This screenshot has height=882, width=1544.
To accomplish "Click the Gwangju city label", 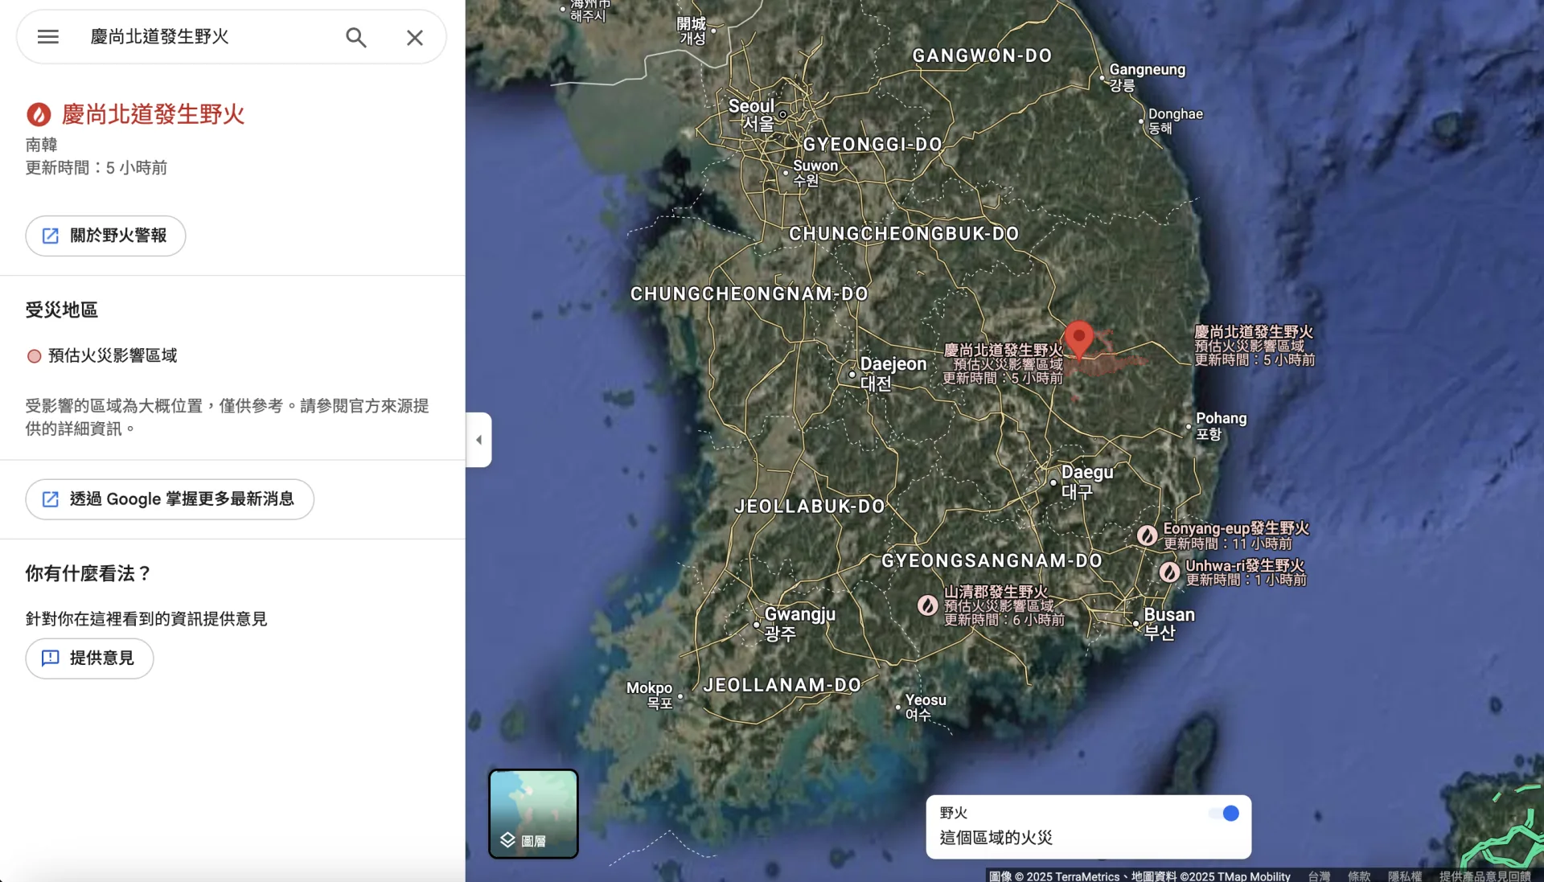I will 799,624.
